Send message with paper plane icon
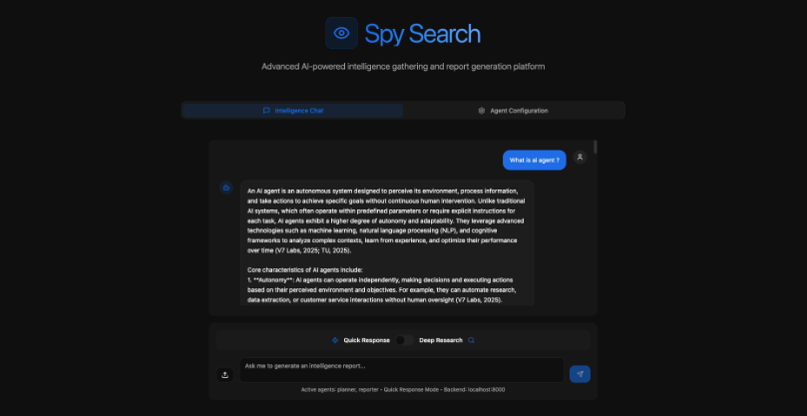 click(x=580, y=374)
